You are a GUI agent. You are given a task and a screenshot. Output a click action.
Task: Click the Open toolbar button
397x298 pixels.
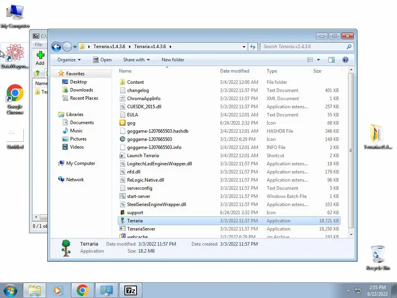[x=102, y=60]
